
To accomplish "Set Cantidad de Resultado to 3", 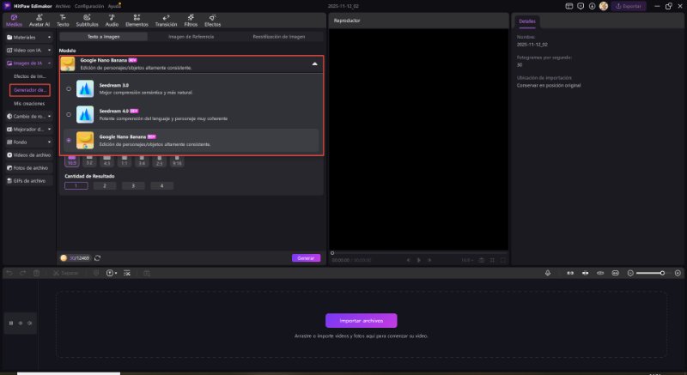I will 133,185.
